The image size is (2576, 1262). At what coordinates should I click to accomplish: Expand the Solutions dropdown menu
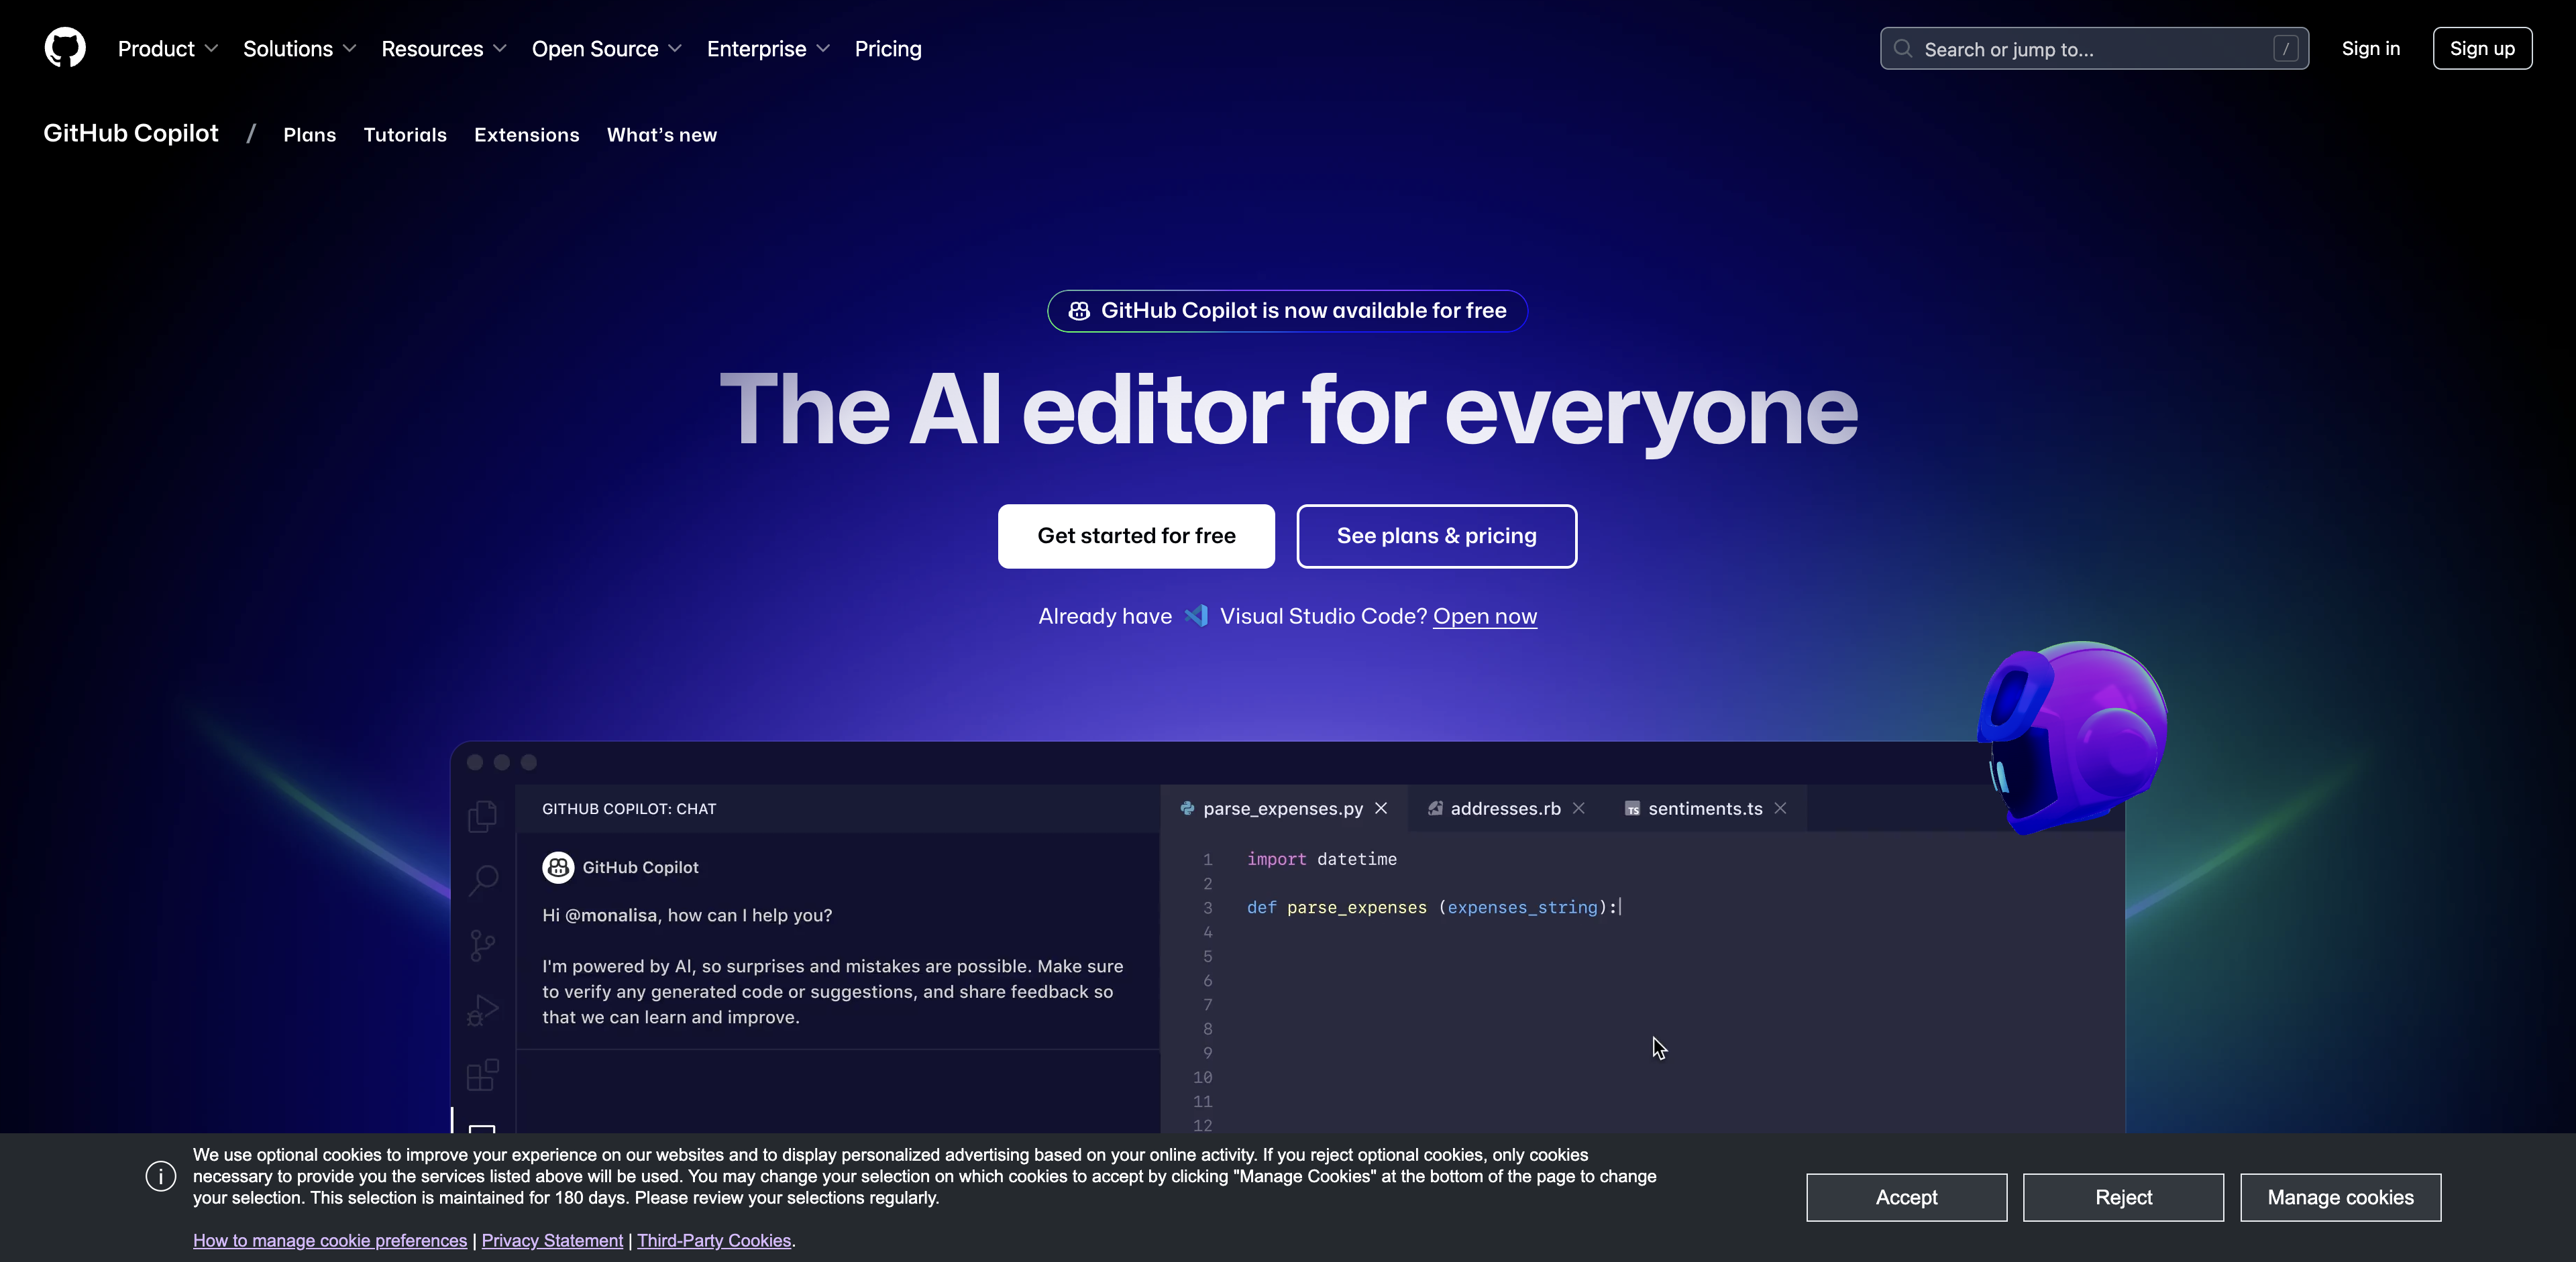click(x=299, y=49)
